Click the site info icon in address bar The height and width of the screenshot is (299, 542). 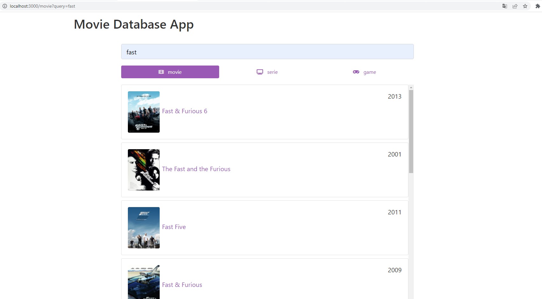(5, 6)
